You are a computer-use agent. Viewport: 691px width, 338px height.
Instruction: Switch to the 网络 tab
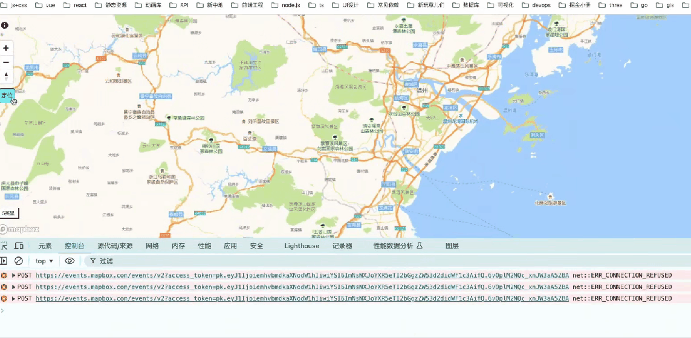[152, 246]
